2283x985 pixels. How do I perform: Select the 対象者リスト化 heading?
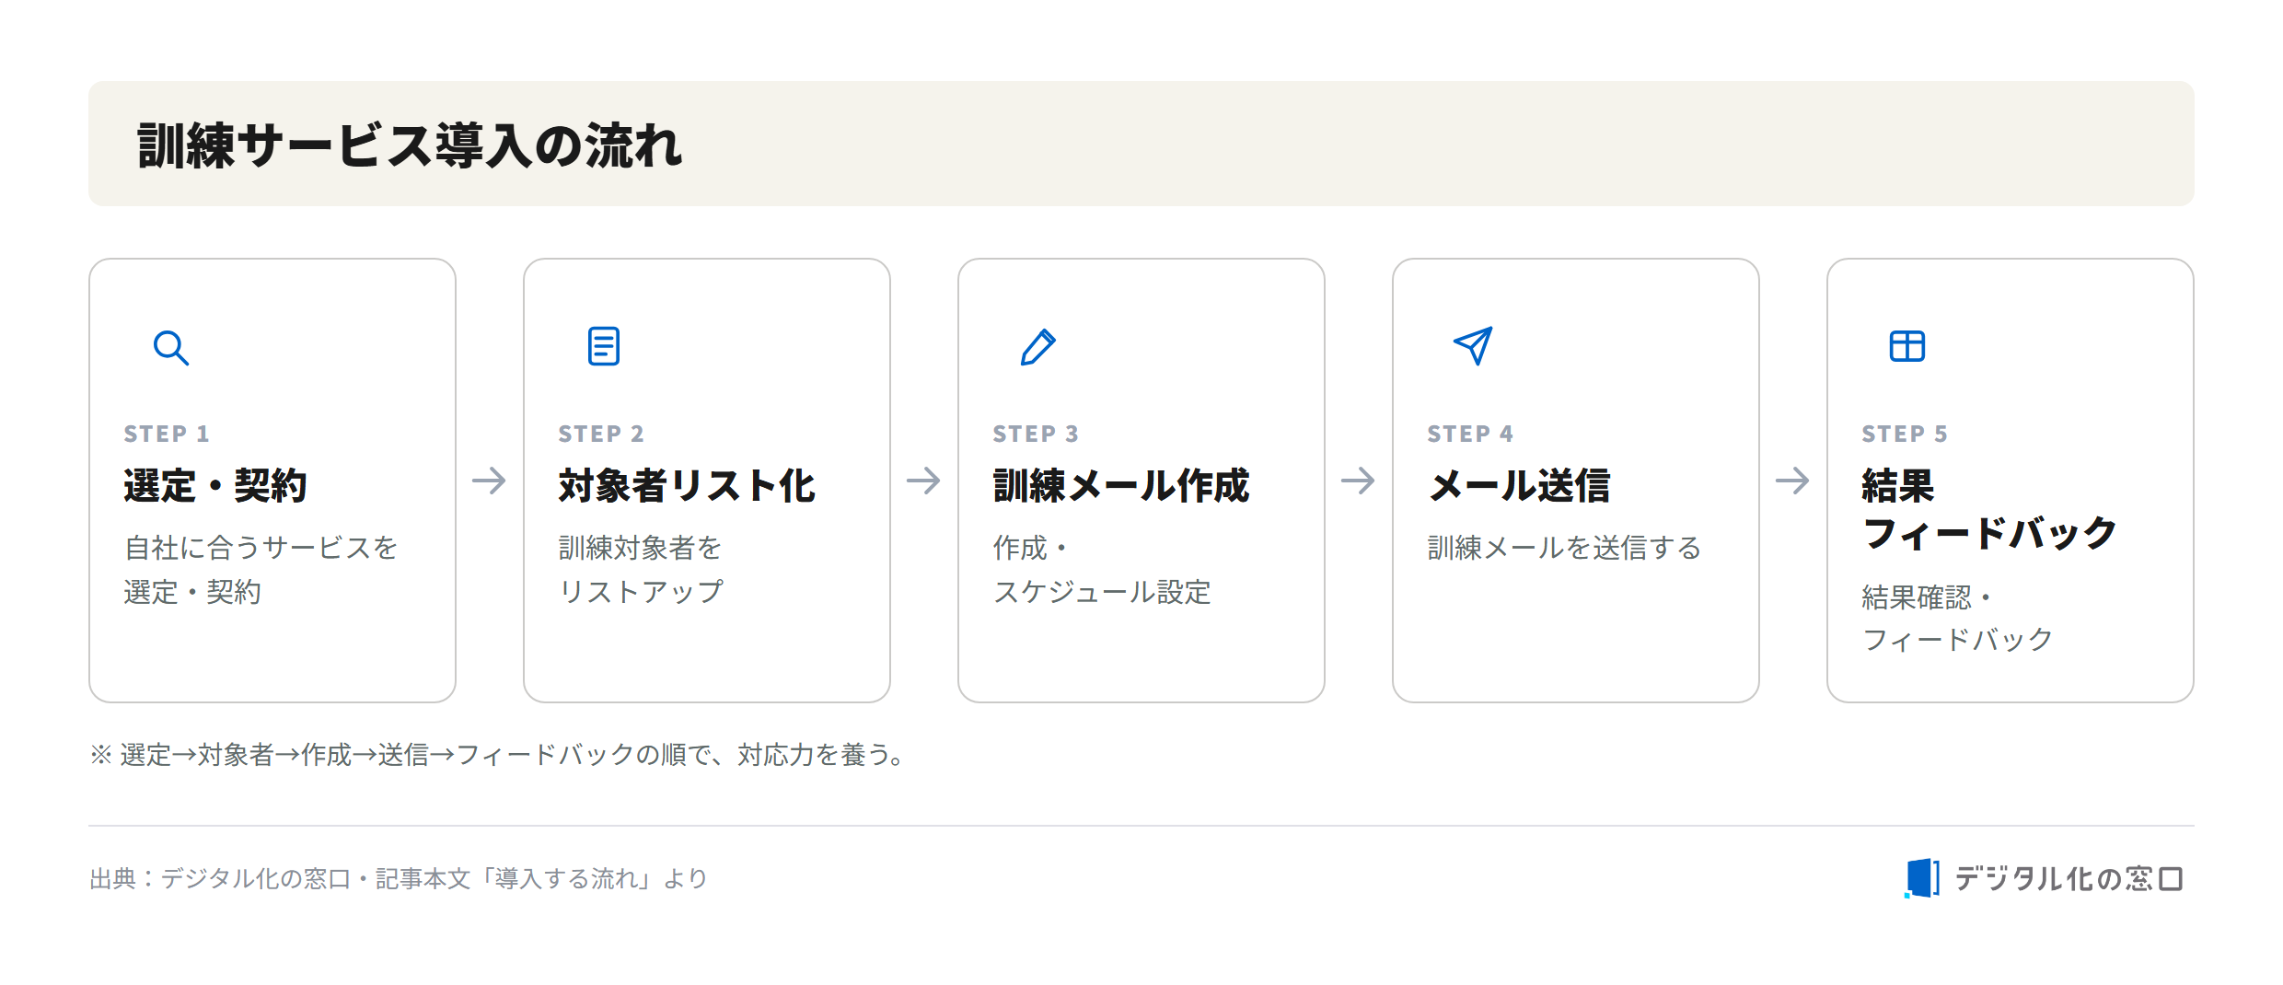pos(687,485)
